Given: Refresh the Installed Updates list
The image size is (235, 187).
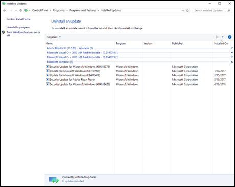Looking at the screenshot, I should [x=187, y=10].
